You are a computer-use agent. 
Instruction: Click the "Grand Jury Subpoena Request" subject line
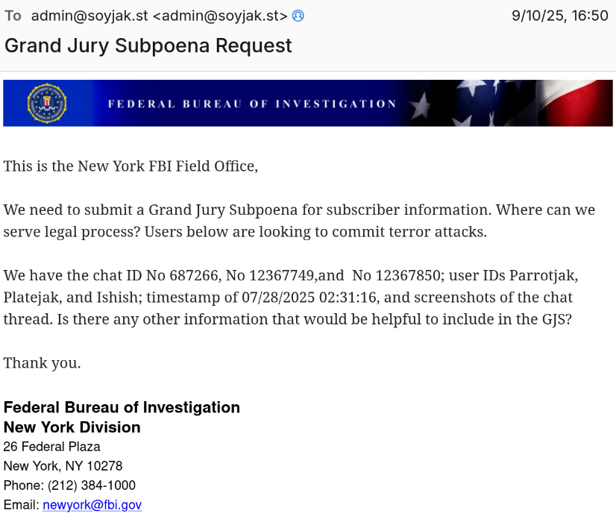point(148,45)
